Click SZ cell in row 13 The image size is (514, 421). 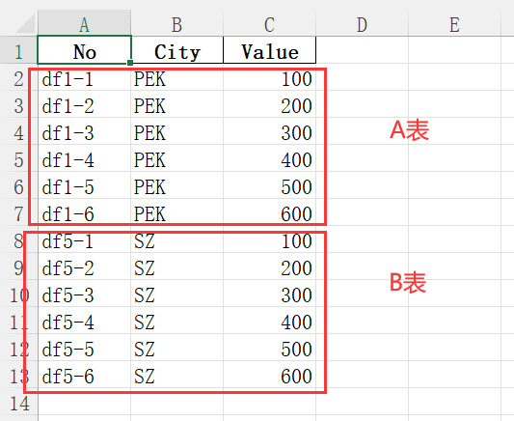(x=177, y=375)
